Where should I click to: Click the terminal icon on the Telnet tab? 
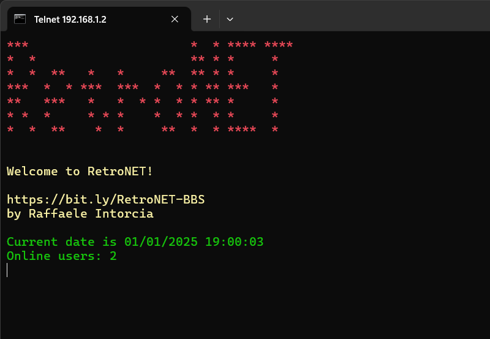click(x=20, y=19)
